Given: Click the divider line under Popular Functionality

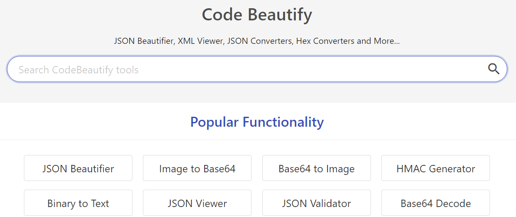Looking at the screenshot, I should (x=258, y=140).
